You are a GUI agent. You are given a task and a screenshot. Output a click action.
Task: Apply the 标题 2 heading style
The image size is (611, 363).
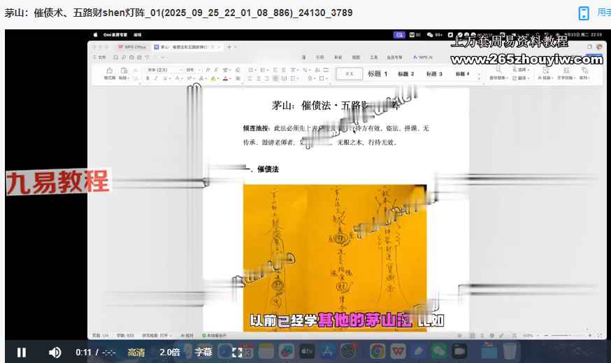[406, 73]
